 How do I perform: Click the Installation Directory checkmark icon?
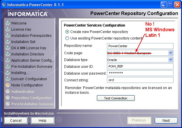(8, 54)
